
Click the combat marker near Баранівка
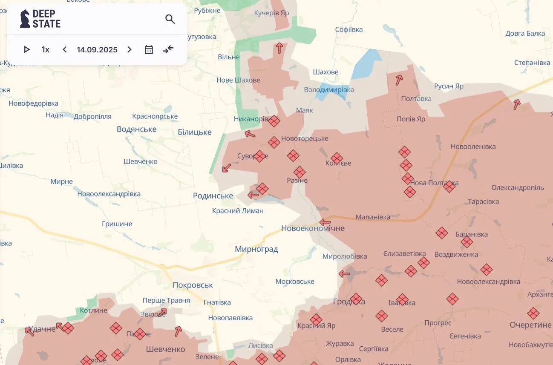tap(441, 233)
